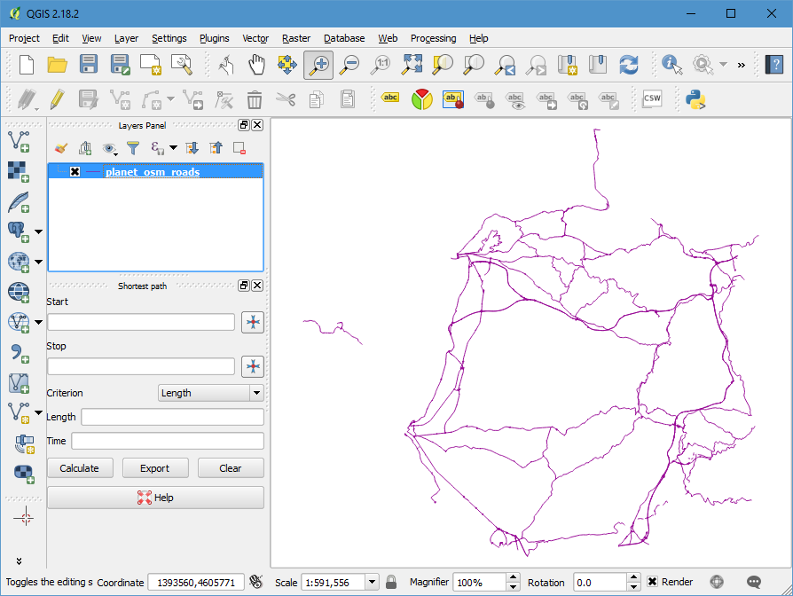Screen dimensions: 793x596
Task: Expand the run feature action dropdown arrow
Action: tap(723, 65)
